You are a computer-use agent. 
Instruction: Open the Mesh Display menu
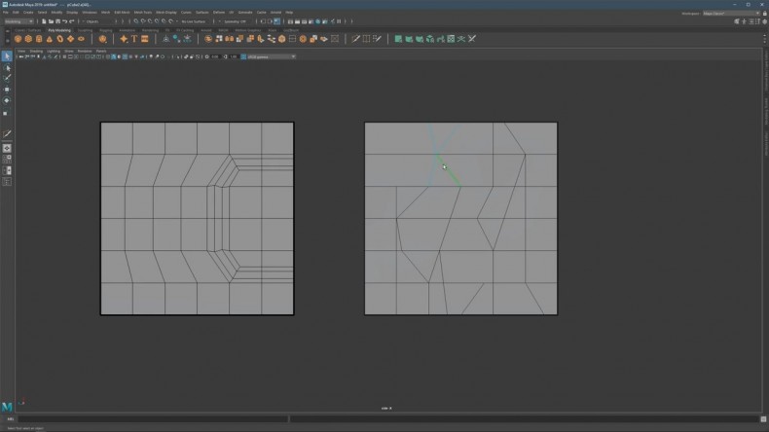(x=166, y=13)
